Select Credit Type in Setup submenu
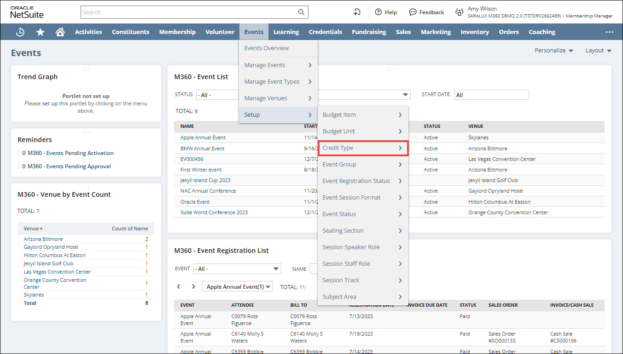This screenshot has height=354, width=623. pyautogui.click(x=363, y=148)
